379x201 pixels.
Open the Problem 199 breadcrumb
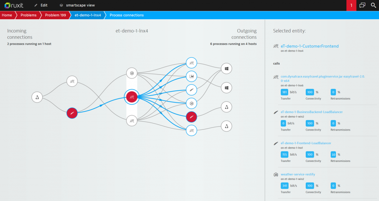coord(56,15)
